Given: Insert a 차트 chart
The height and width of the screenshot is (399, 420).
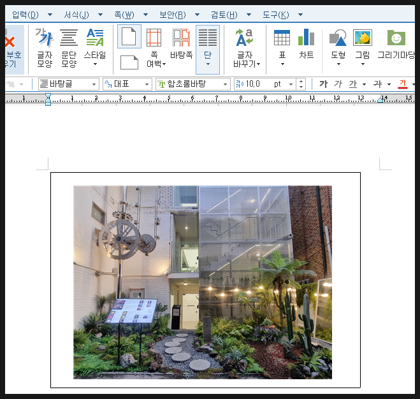Looking at the screenshot, I should pyautogui.click(x=307, y=43).
